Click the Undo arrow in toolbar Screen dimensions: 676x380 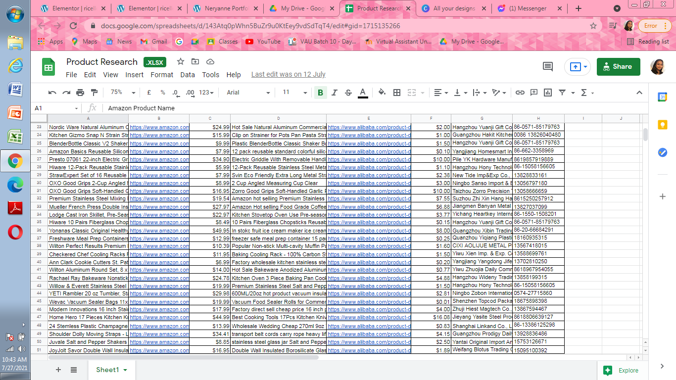52,93
